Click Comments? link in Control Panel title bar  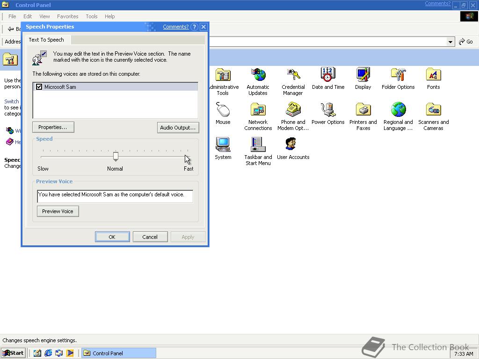point(437,4)
